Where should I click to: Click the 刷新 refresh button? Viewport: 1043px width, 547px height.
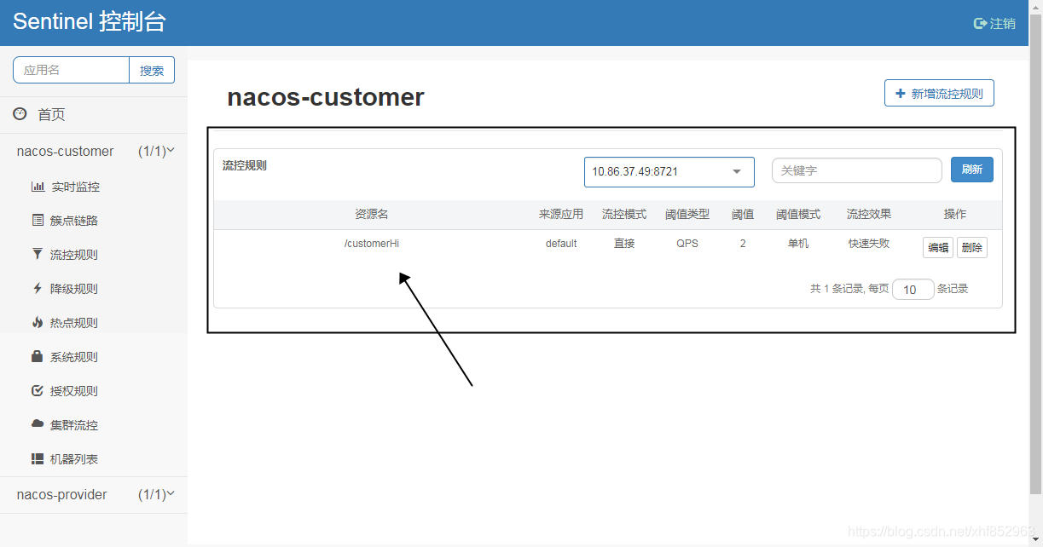pos(972,170)
